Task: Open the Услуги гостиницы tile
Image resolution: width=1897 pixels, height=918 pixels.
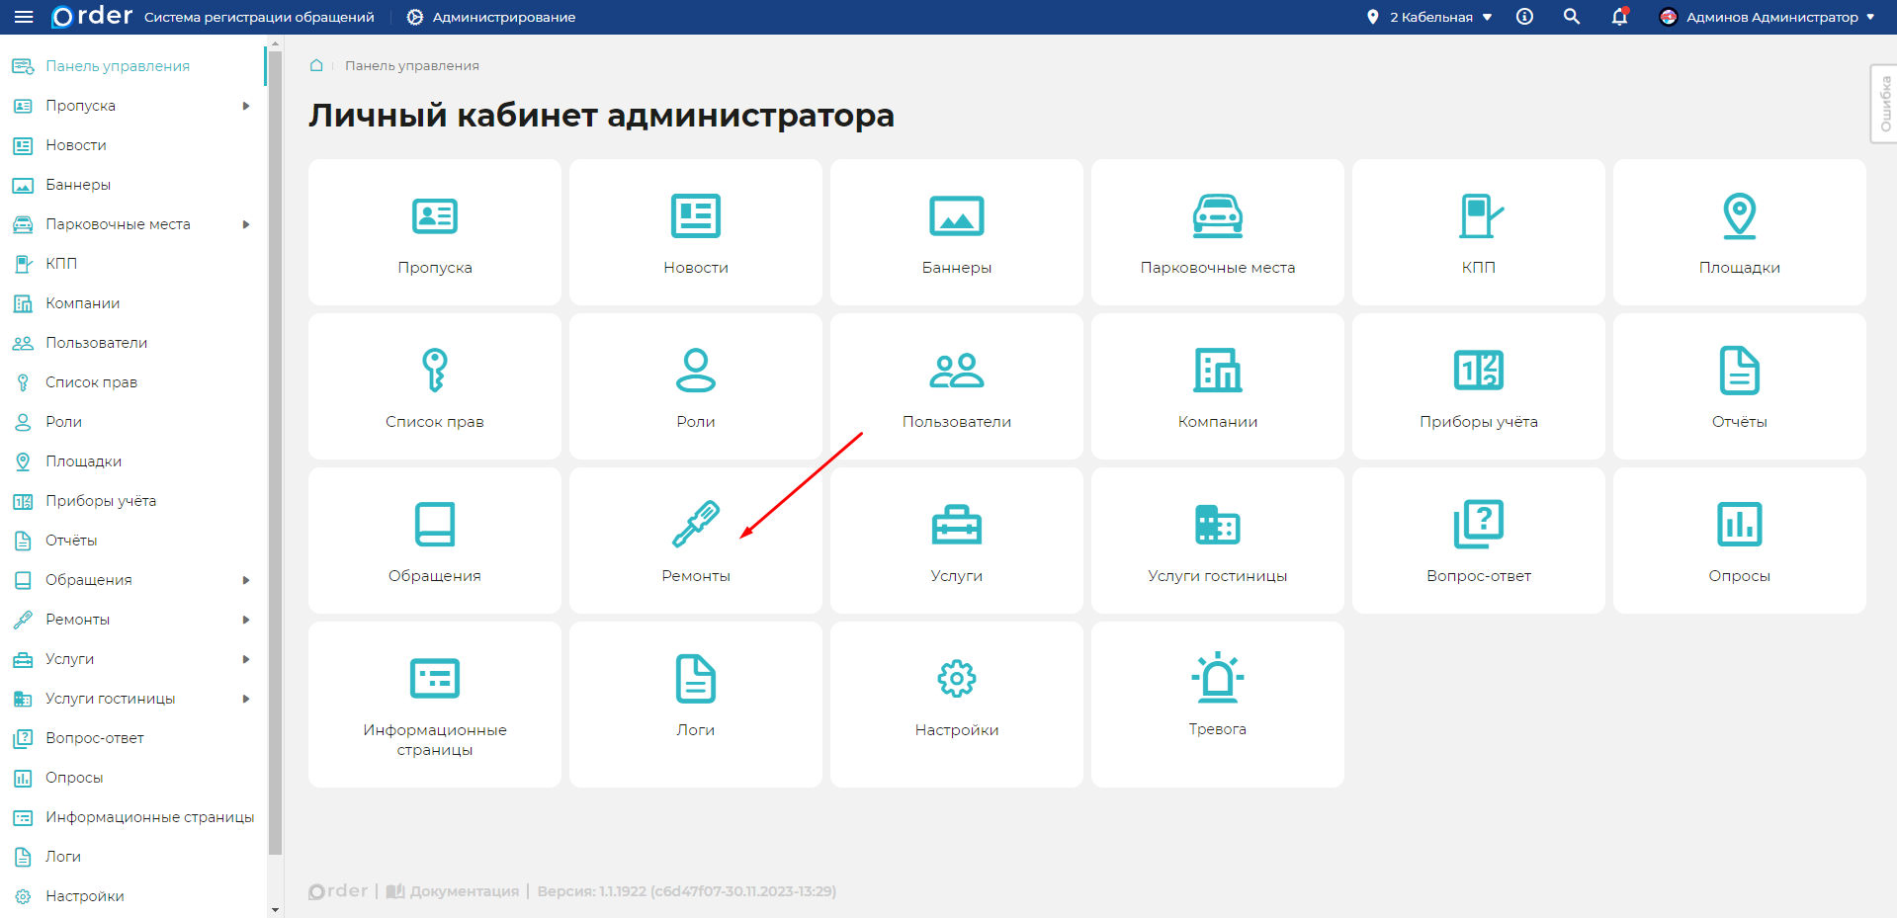Action: [x=1217, y=541]
